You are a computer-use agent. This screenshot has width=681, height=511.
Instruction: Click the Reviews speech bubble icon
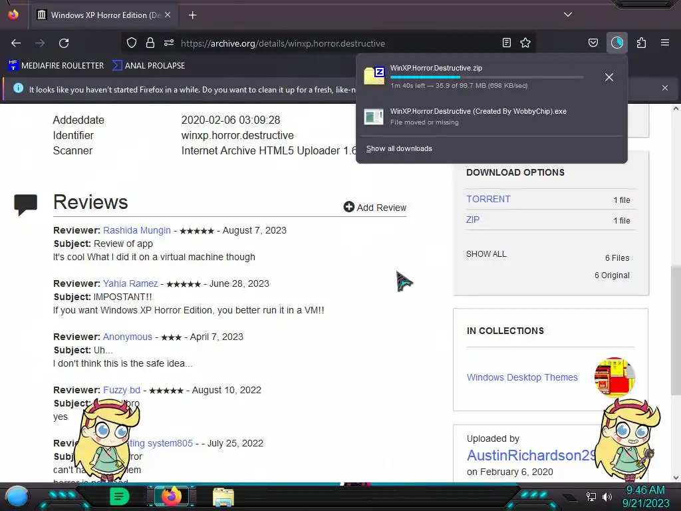26,204
